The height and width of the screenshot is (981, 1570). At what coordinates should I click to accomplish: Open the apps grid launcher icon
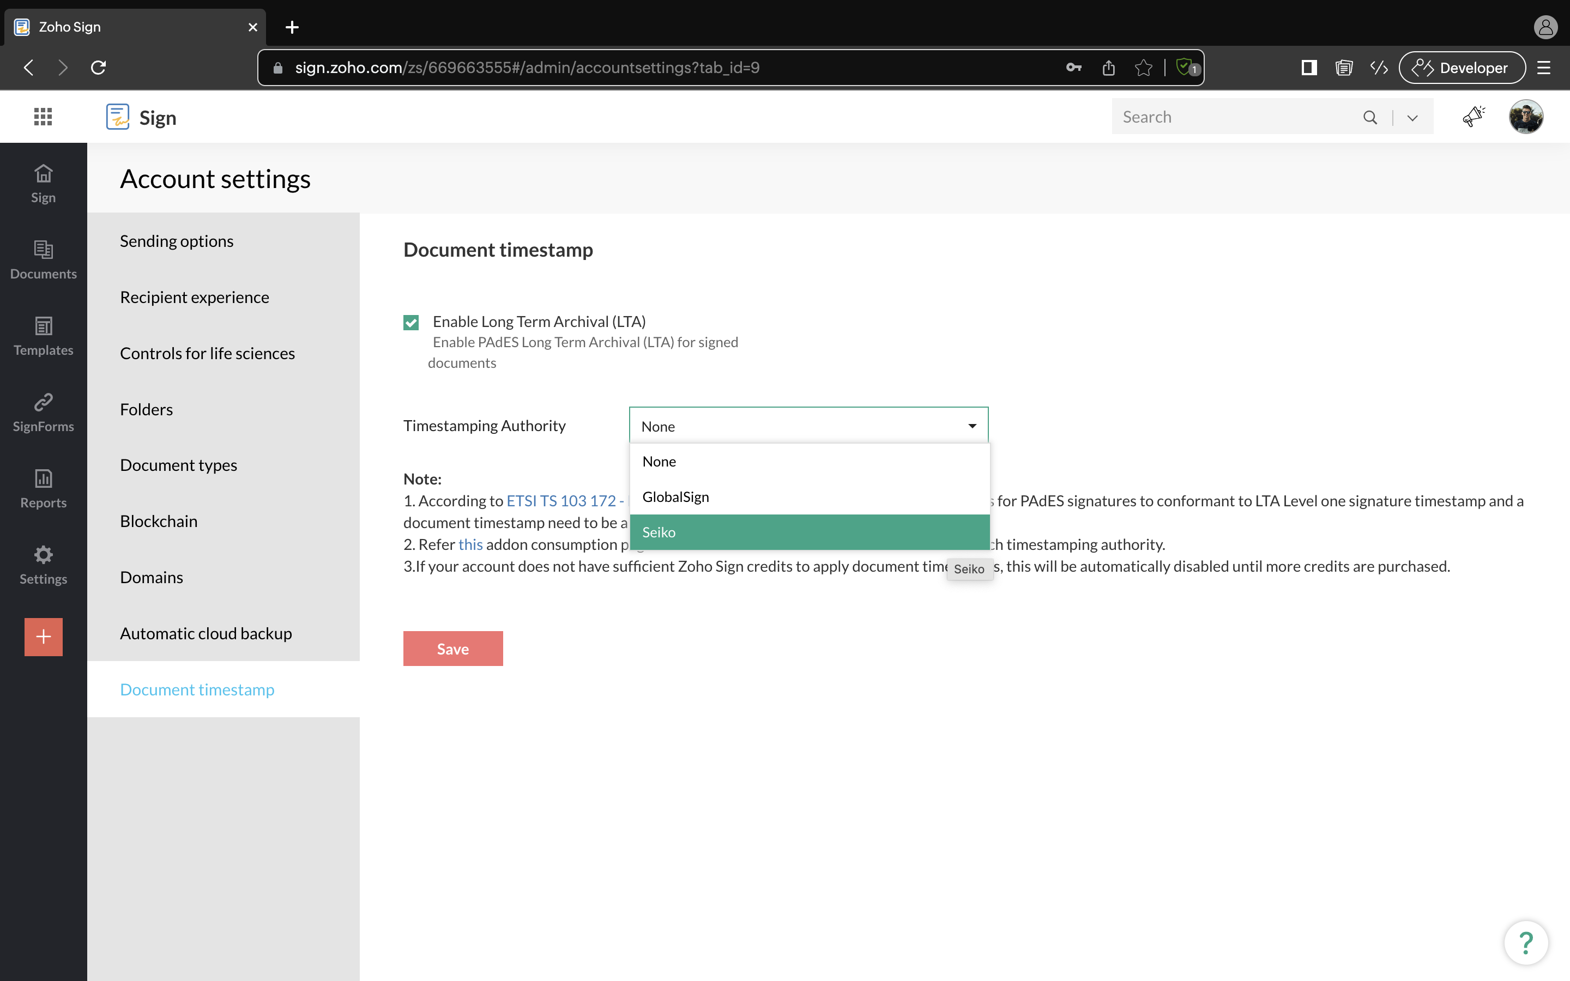[x=43, y=117]
